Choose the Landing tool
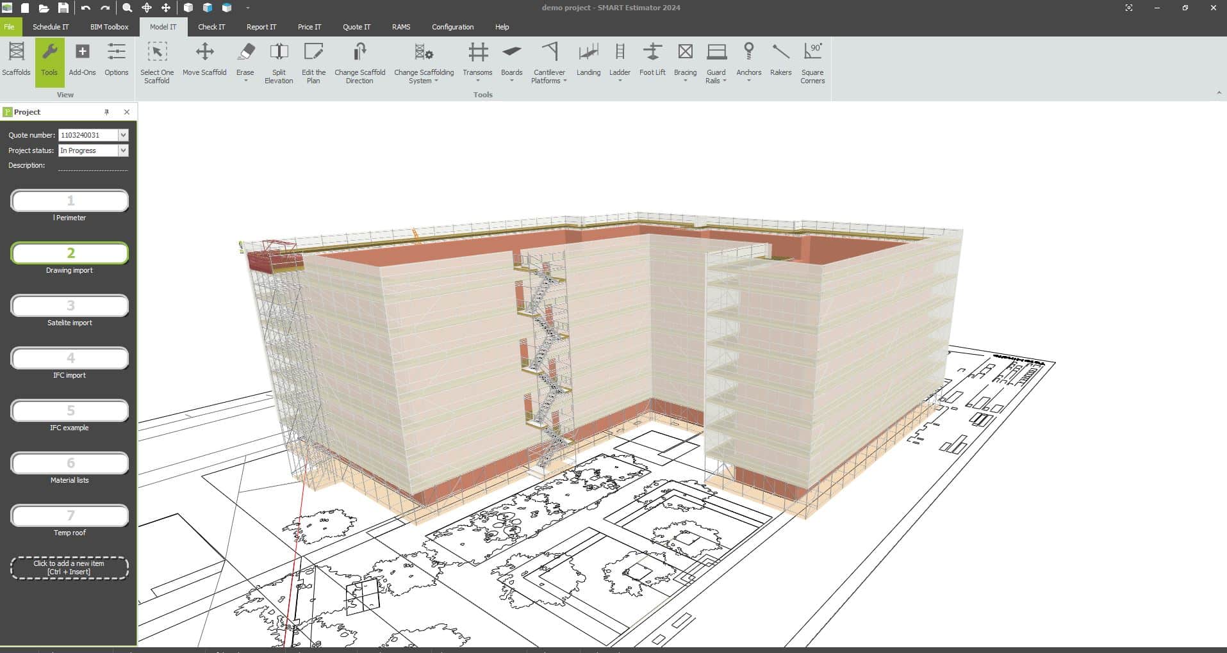The height and width of the screenshot is (653, 1227). [x=588, y=59]
